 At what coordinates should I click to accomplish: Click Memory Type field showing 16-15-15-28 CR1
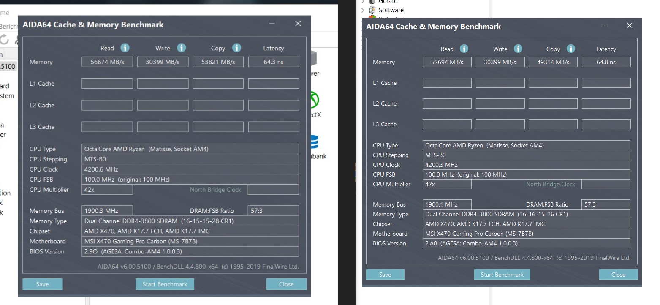pos(190,221)
